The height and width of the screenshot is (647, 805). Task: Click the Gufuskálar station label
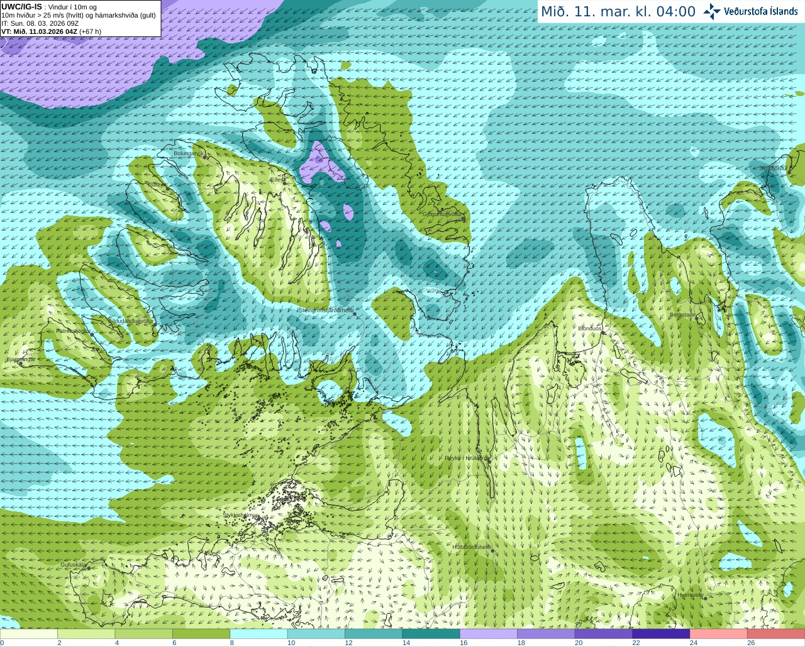coord(73,565)
